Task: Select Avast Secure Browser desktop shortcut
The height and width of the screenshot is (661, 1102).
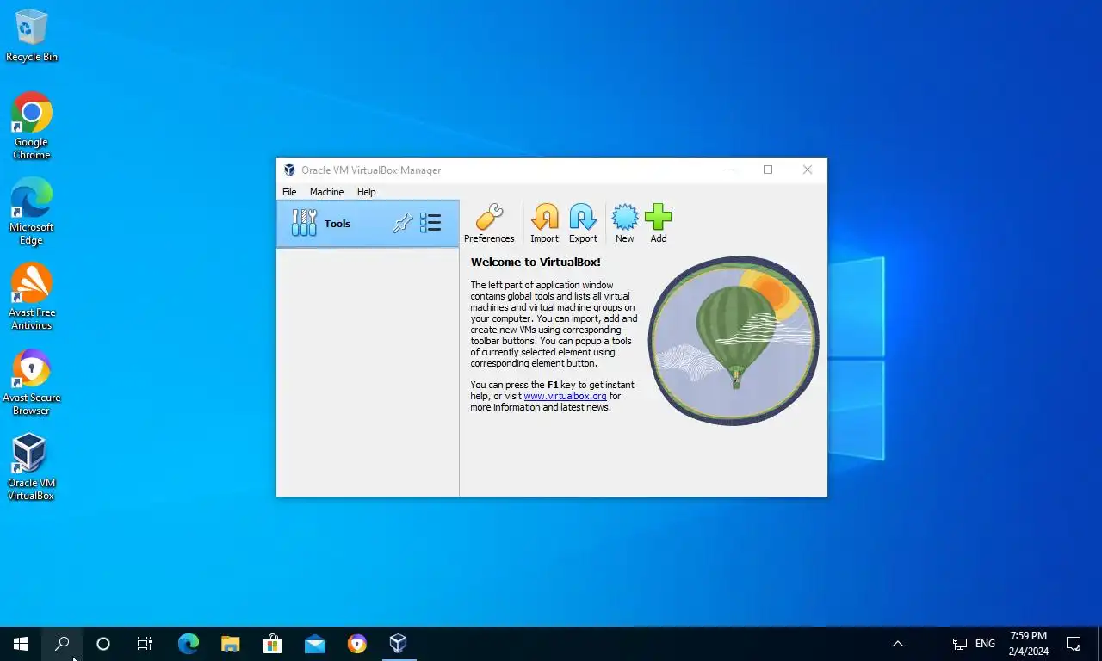Action: pos(32,382)
